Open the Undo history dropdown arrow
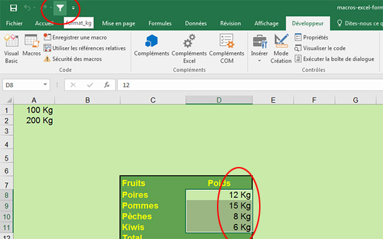Viewport: 383px width, 239px height. [34, 8]
